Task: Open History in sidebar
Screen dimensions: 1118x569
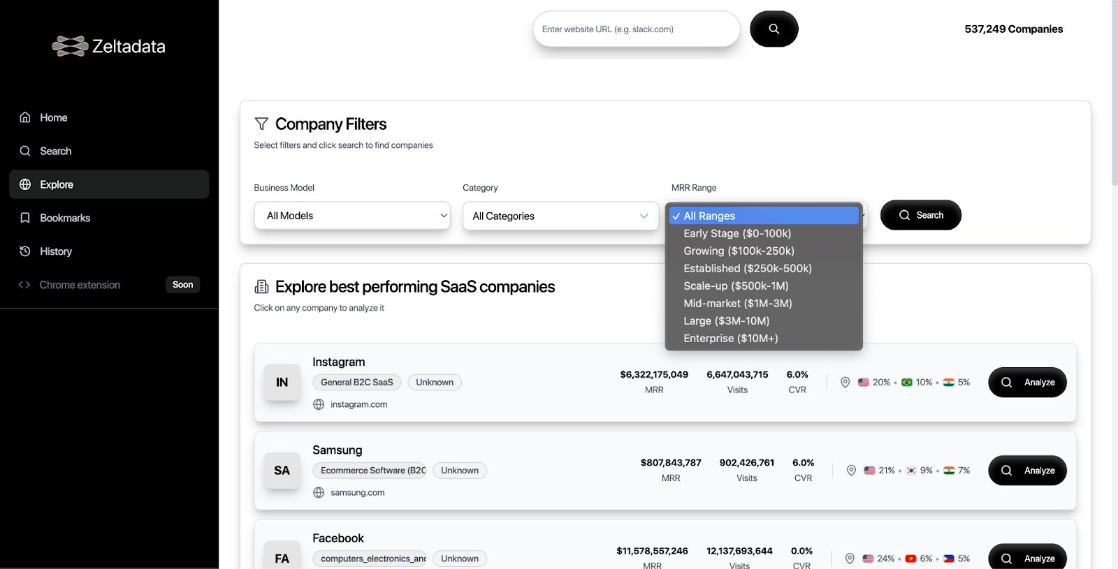Action: click(x=109, y=251)
